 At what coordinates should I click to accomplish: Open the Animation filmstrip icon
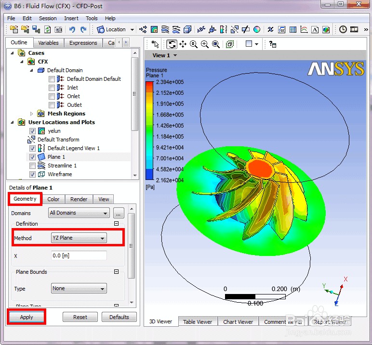(x=354, y=29)
